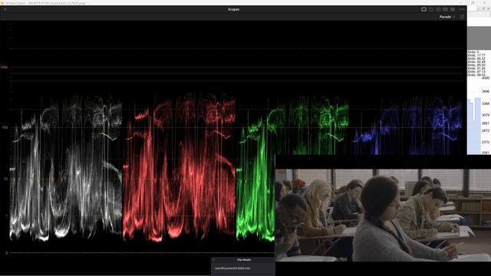Viewport: 491px width, 276px height.
Task: Close the Clip Details panel
Action: [214, 260]
